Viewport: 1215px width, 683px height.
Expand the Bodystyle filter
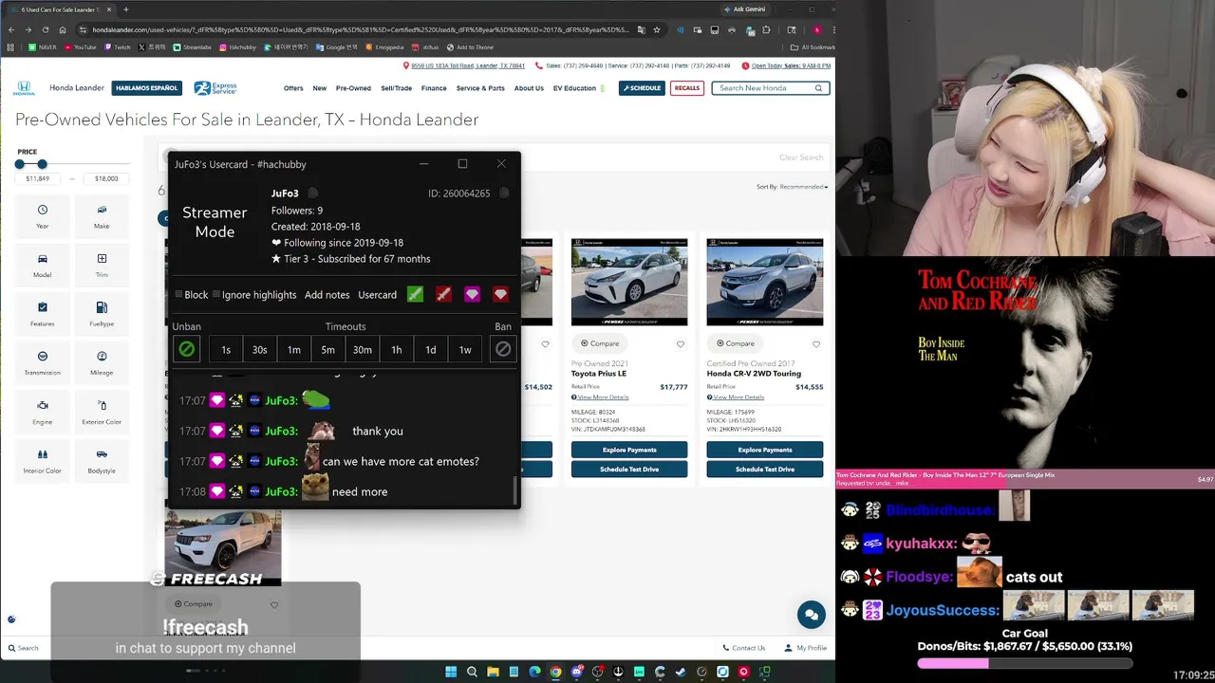pyautogui.click(x=102, y=461)
